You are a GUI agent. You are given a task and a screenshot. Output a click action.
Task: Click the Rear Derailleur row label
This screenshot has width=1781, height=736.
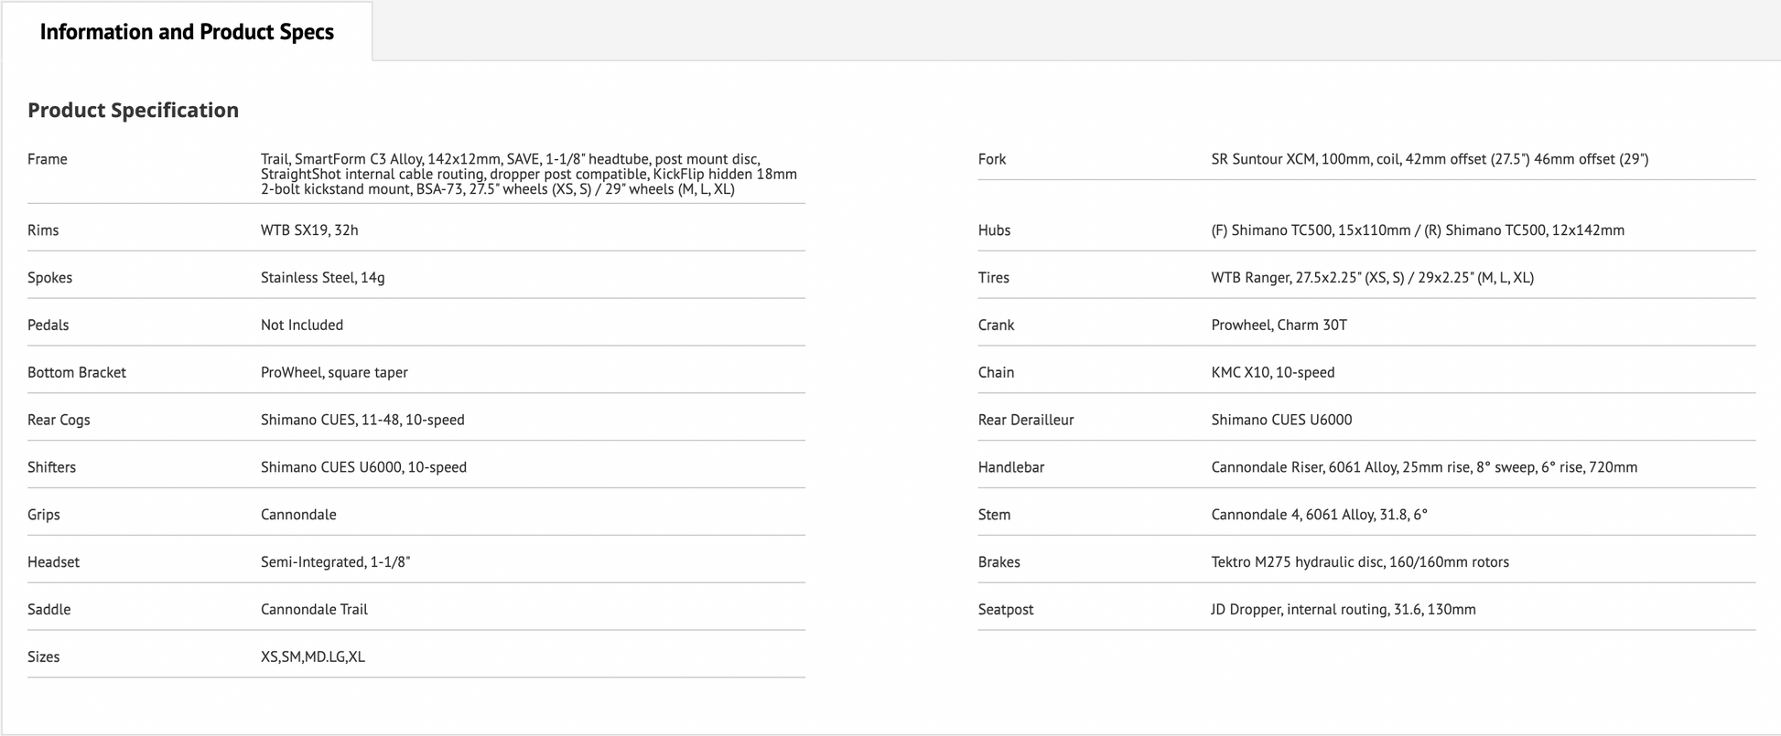pyautogui.click(x=1025, y=421)
